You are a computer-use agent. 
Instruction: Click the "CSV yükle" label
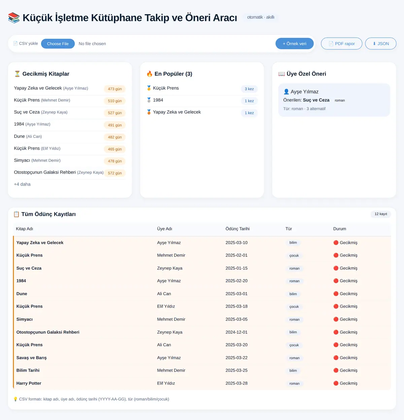[26, 43]
